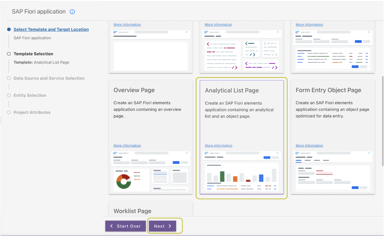Click the circle marker beside Template Selection
Viewport: 386px width, 237px height.
(9, 54)
